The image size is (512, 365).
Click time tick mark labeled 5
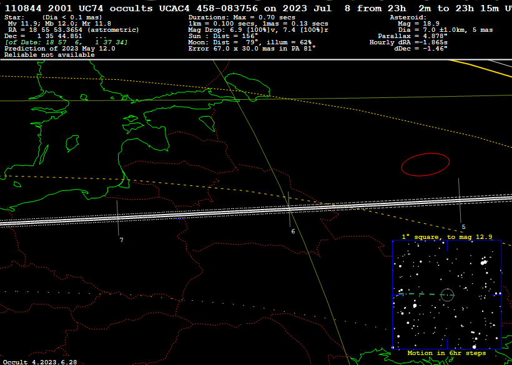[x=460, y=200]
